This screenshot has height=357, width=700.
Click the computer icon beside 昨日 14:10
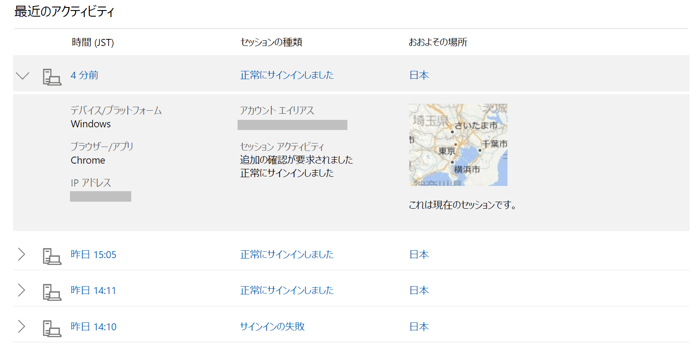point(52,329)
